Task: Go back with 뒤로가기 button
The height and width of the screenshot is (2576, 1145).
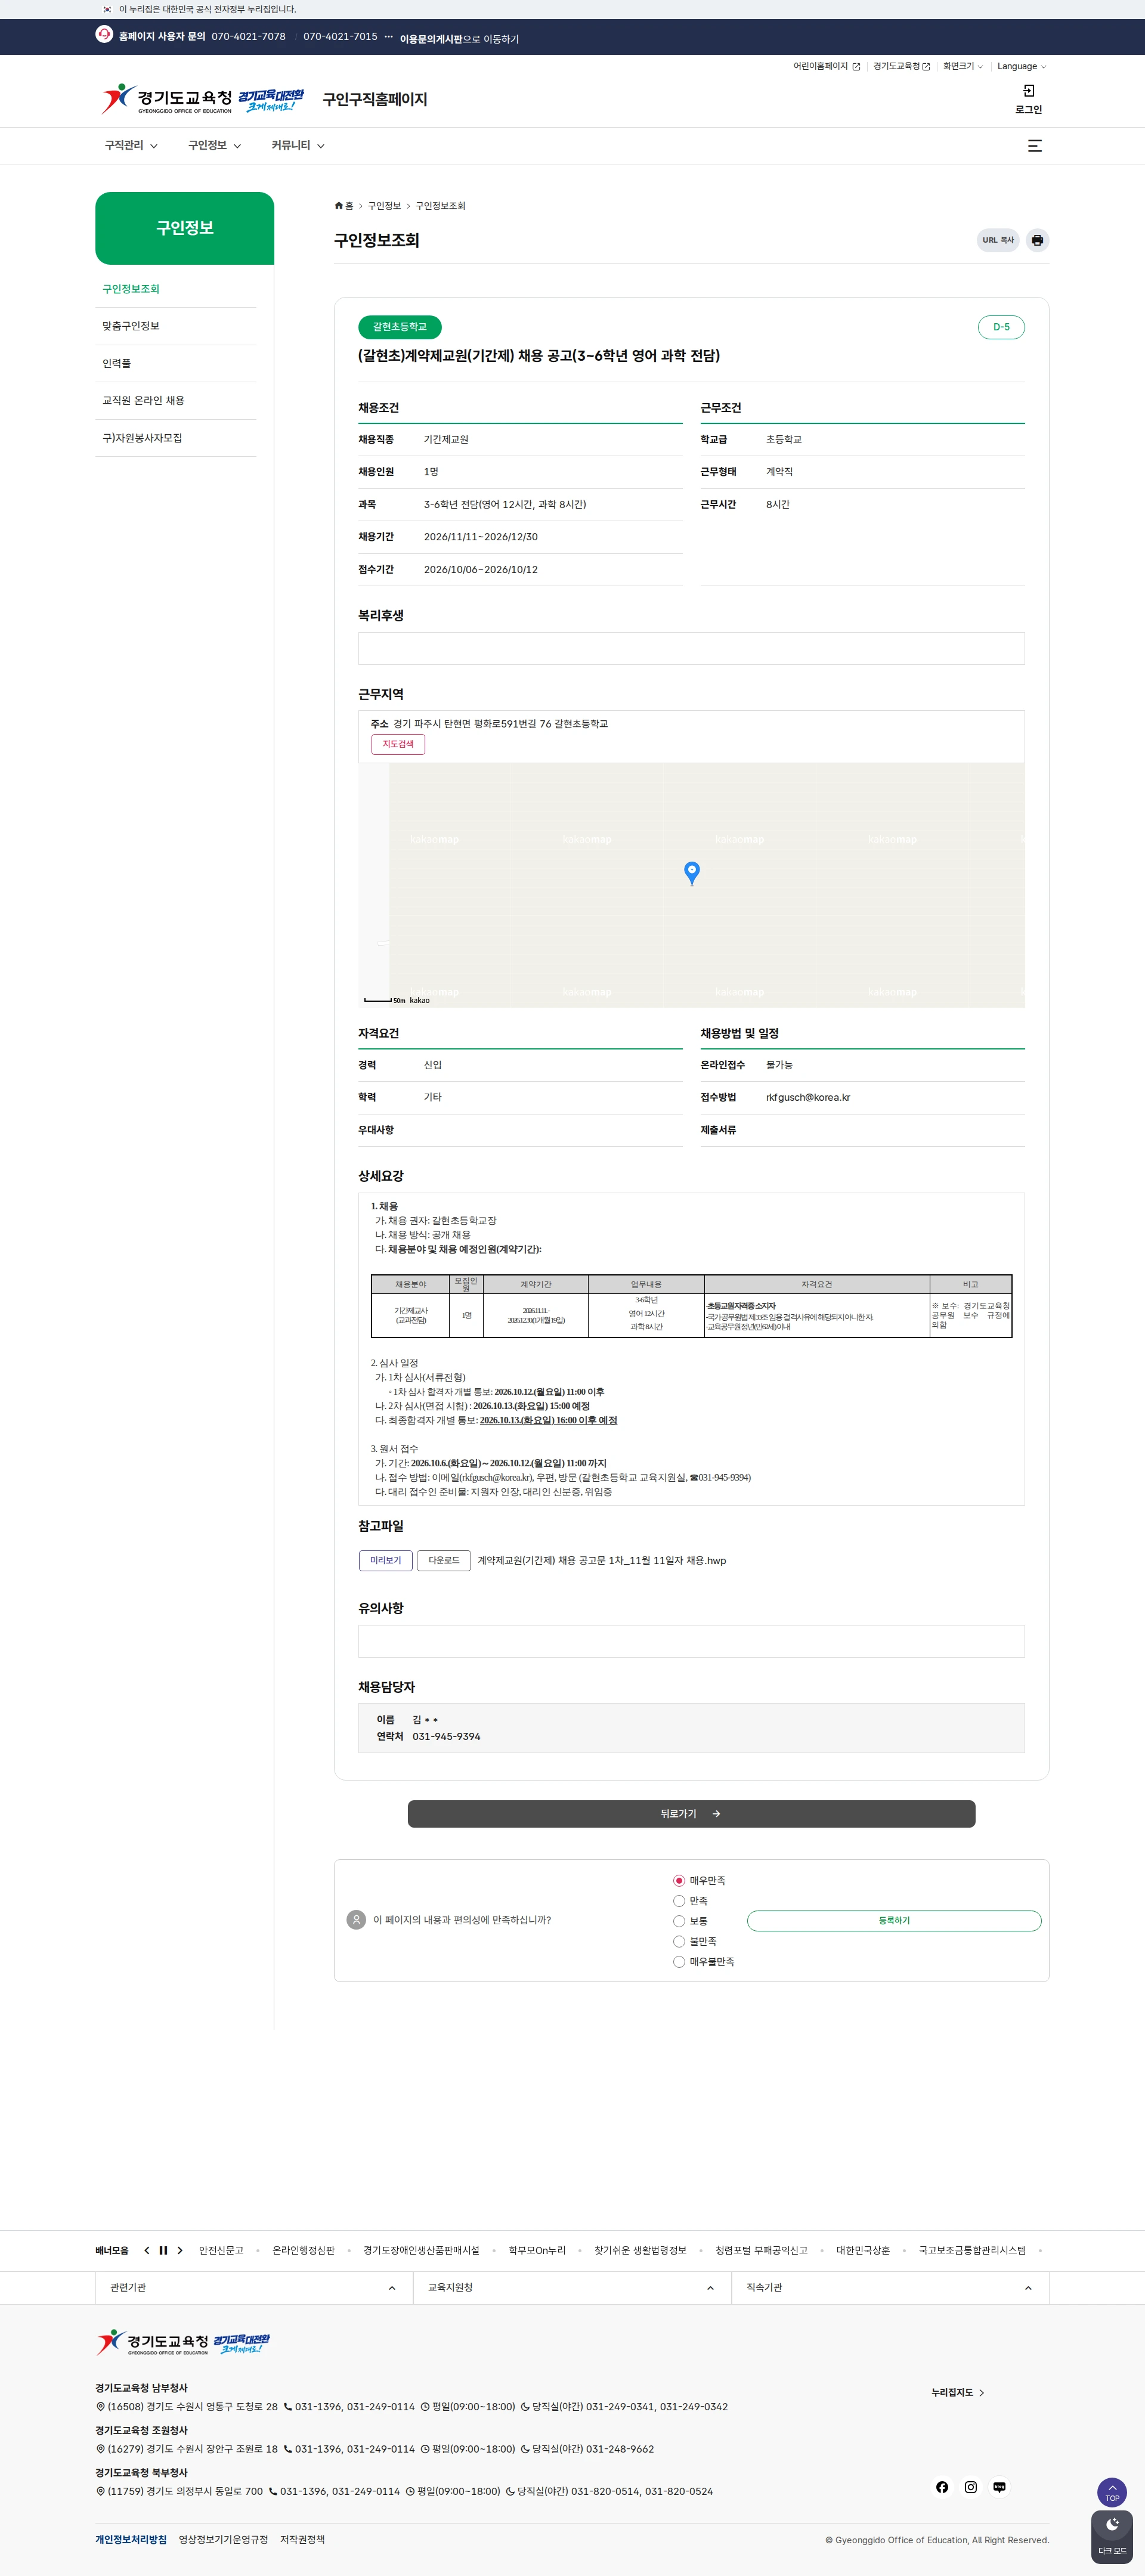Action: pyautogui.click(x=691, y=1814)
